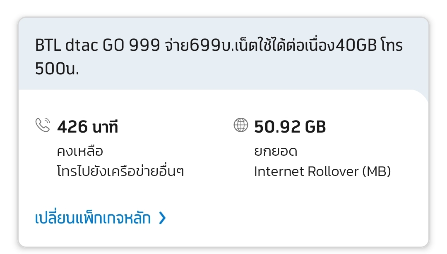The height and width of the screenshot is (254, 447).
Task: Click the GO 999 plan name
Action: 131,45
